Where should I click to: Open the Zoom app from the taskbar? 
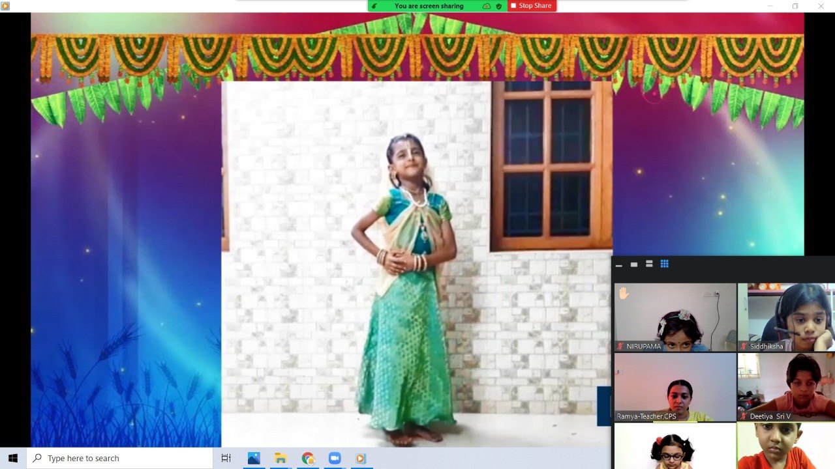(335, 459)
